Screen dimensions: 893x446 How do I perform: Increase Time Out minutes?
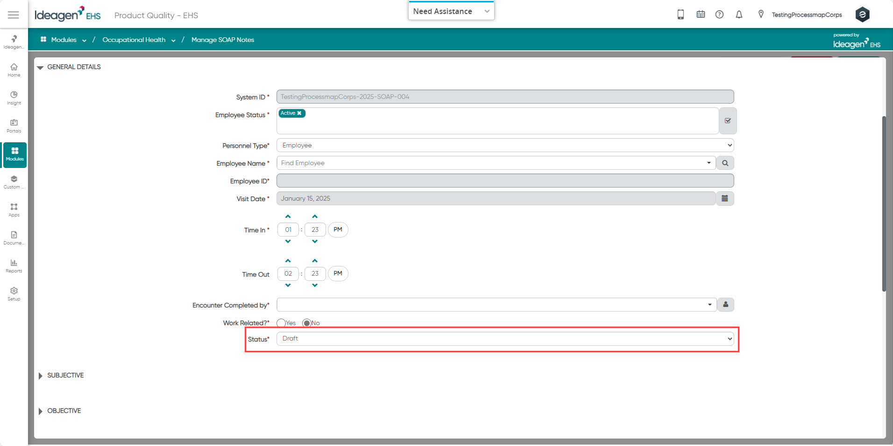pyautogui.click(x=315, y=261)
